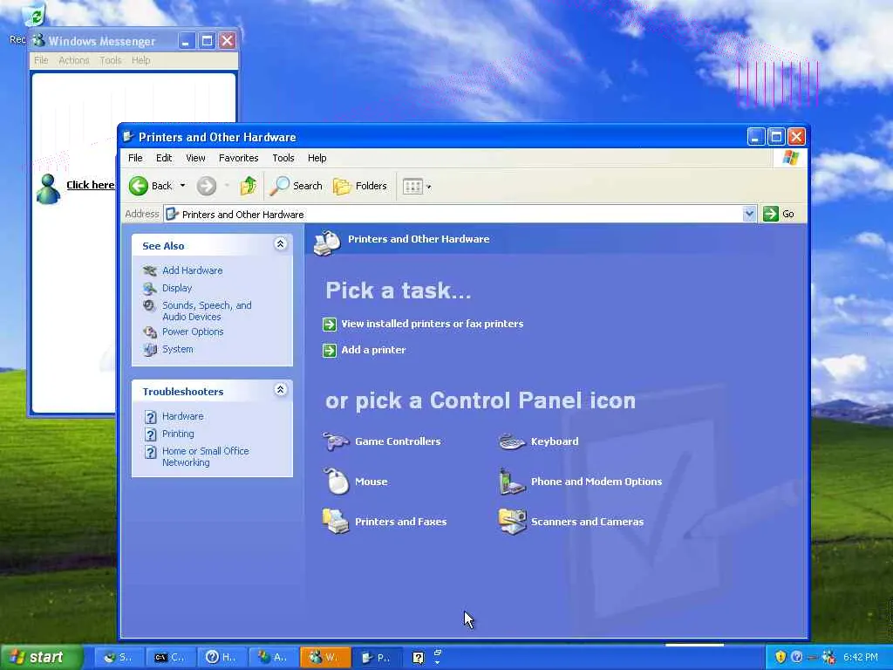Open Home or Small Office Networking troubleshooter

point(206,456)
